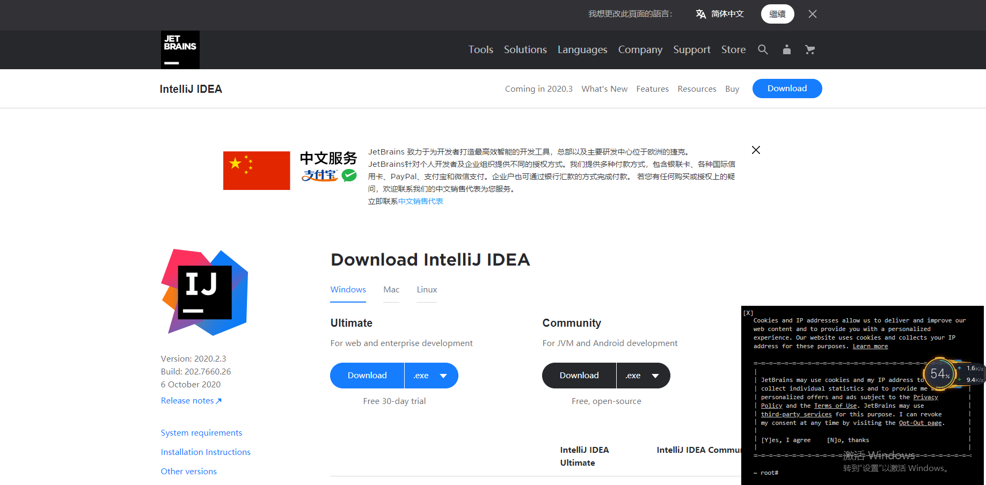Screen dimensions: 986x485
Task: Open the Opt-Out page link
Action: [921, 423]
